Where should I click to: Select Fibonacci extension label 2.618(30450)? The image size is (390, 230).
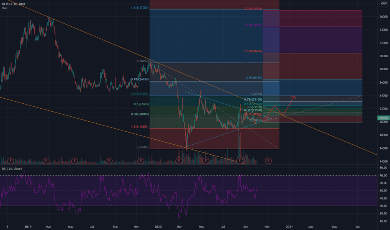[x=253, y=51]
